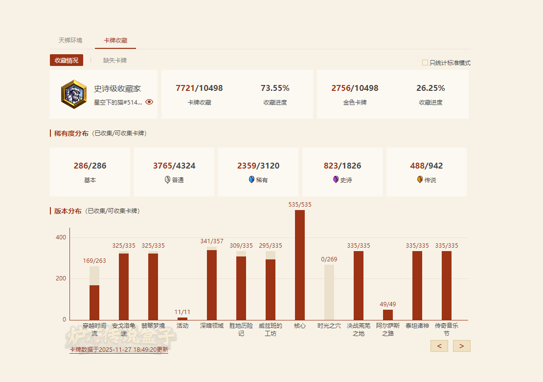Click the 穿越时间流 bar in chart
543x382 pixels.
pos(94,302)
